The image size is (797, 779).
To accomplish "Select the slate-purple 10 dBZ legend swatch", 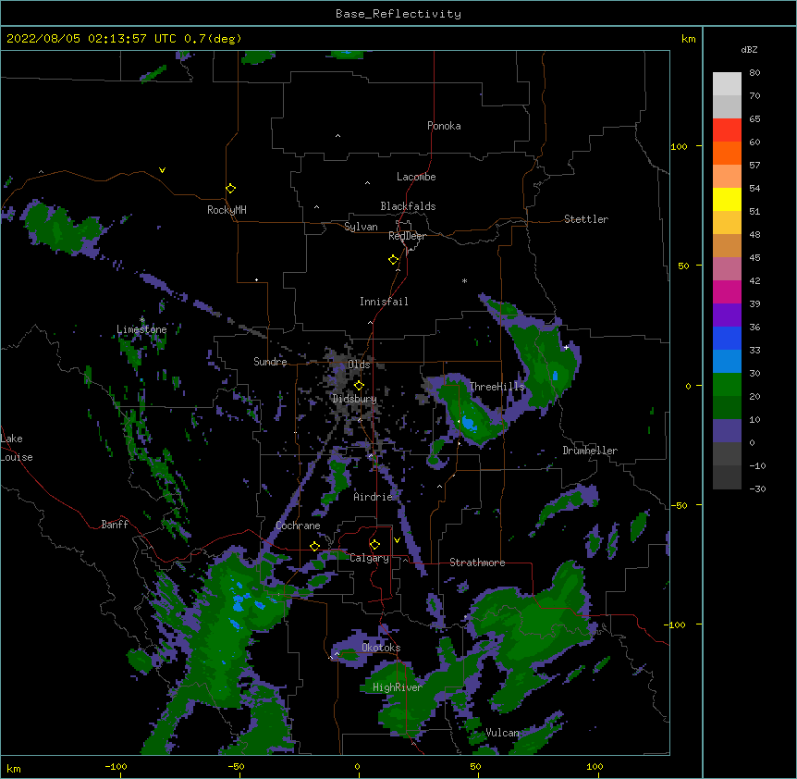I will 727,431.
